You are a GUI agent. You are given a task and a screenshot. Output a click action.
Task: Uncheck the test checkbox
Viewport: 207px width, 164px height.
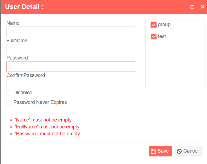coord(153,37)
